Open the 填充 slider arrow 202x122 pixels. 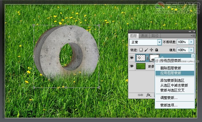(x=191, y=50)
